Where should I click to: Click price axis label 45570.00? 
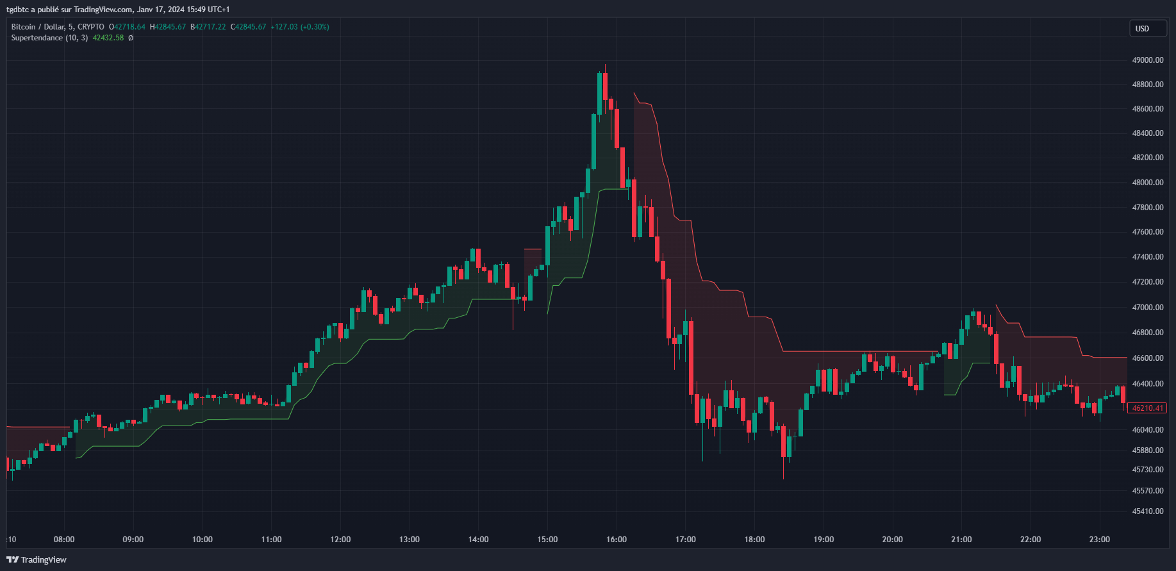[1148, 491]
